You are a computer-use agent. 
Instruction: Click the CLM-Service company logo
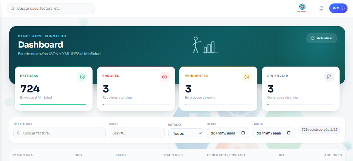click(302, 8)
